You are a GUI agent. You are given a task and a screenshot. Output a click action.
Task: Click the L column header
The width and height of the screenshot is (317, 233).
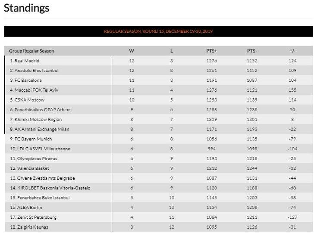172,51
